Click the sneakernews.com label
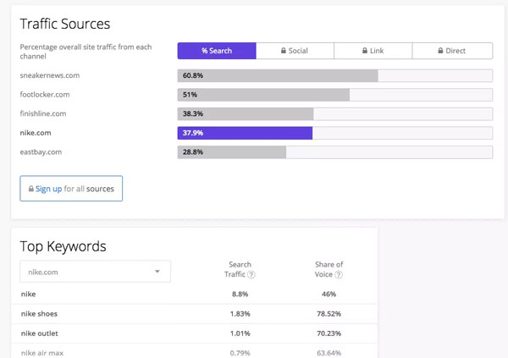508x358 pixels. 50,75
